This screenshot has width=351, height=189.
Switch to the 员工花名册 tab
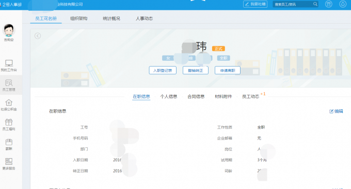tap(46, 19)
